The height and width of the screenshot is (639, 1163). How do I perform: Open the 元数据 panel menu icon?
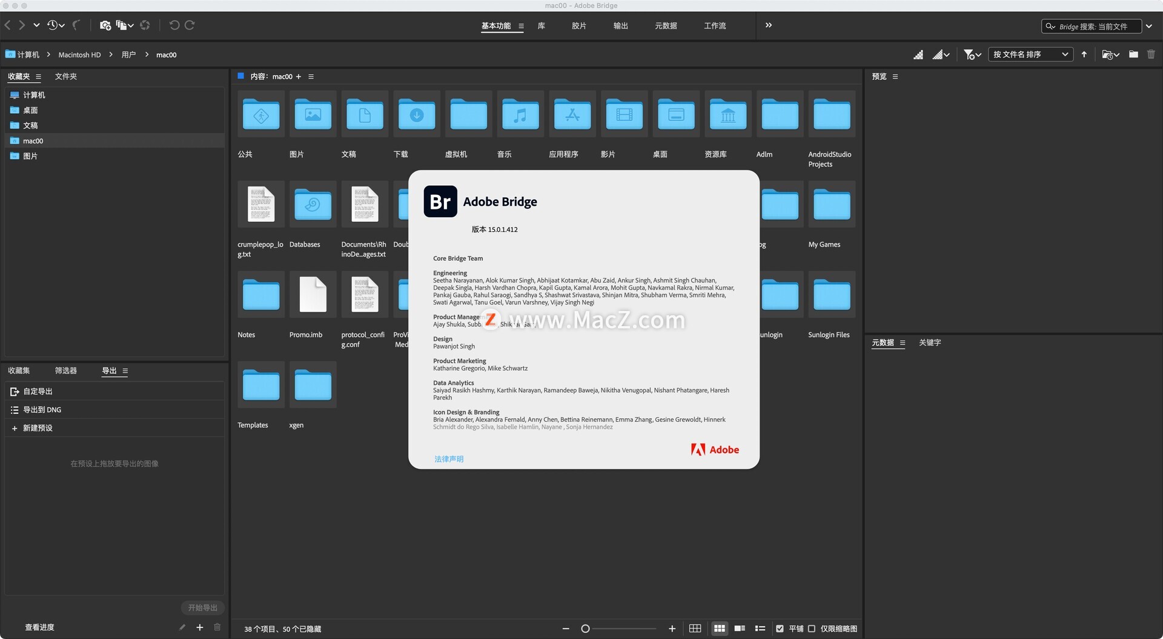coord(903,343)
